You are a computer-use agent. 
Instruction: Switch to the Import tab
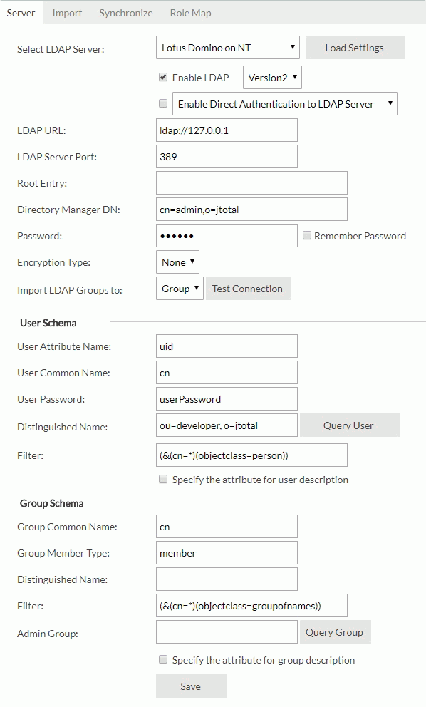coord(67,12)
